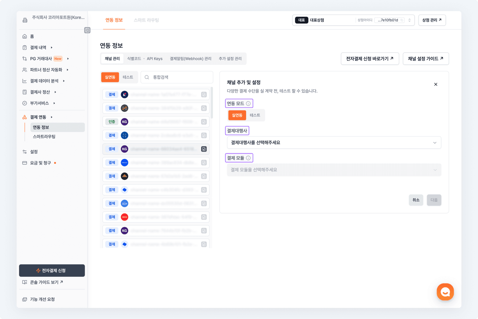Click the 취소 button

pos(416,200)
